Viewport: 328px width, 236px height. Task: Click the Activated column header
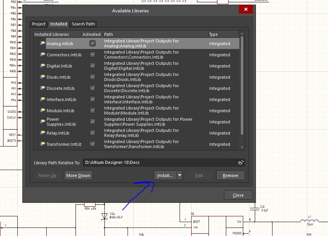point(91,34)
